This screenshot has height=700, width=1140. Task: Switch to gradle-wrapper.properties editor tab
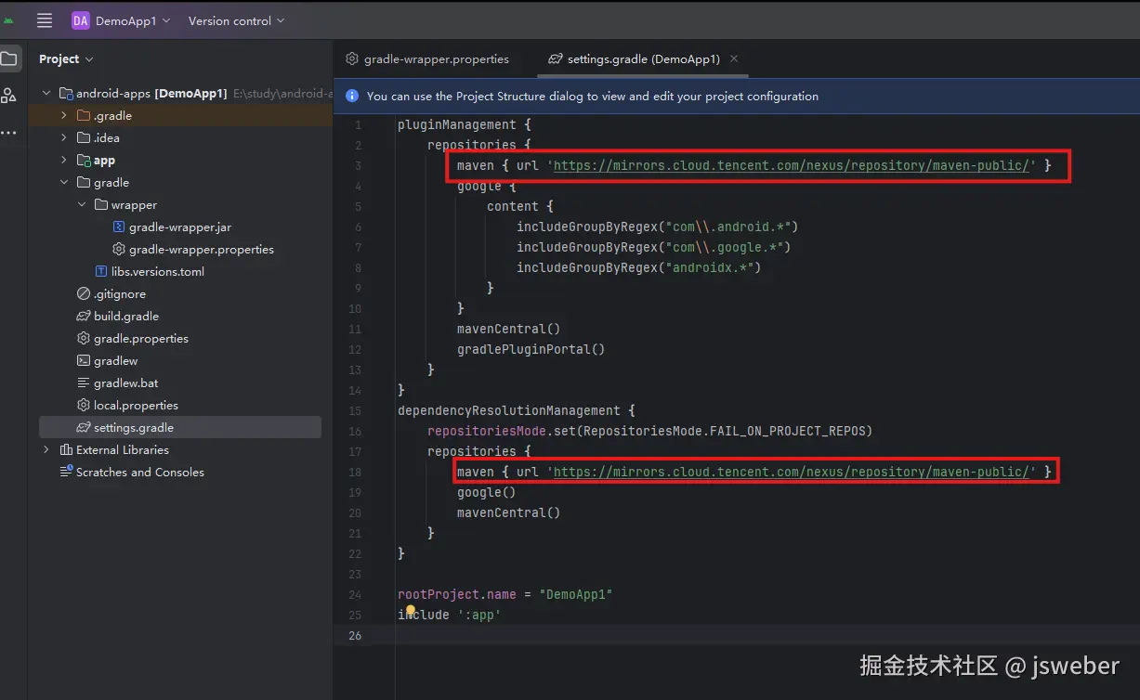tap(427, 58)
